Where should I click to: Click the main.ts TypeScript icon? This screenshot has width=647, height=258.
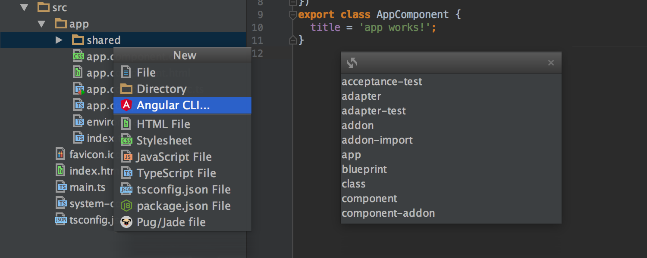tap(62, 187)
